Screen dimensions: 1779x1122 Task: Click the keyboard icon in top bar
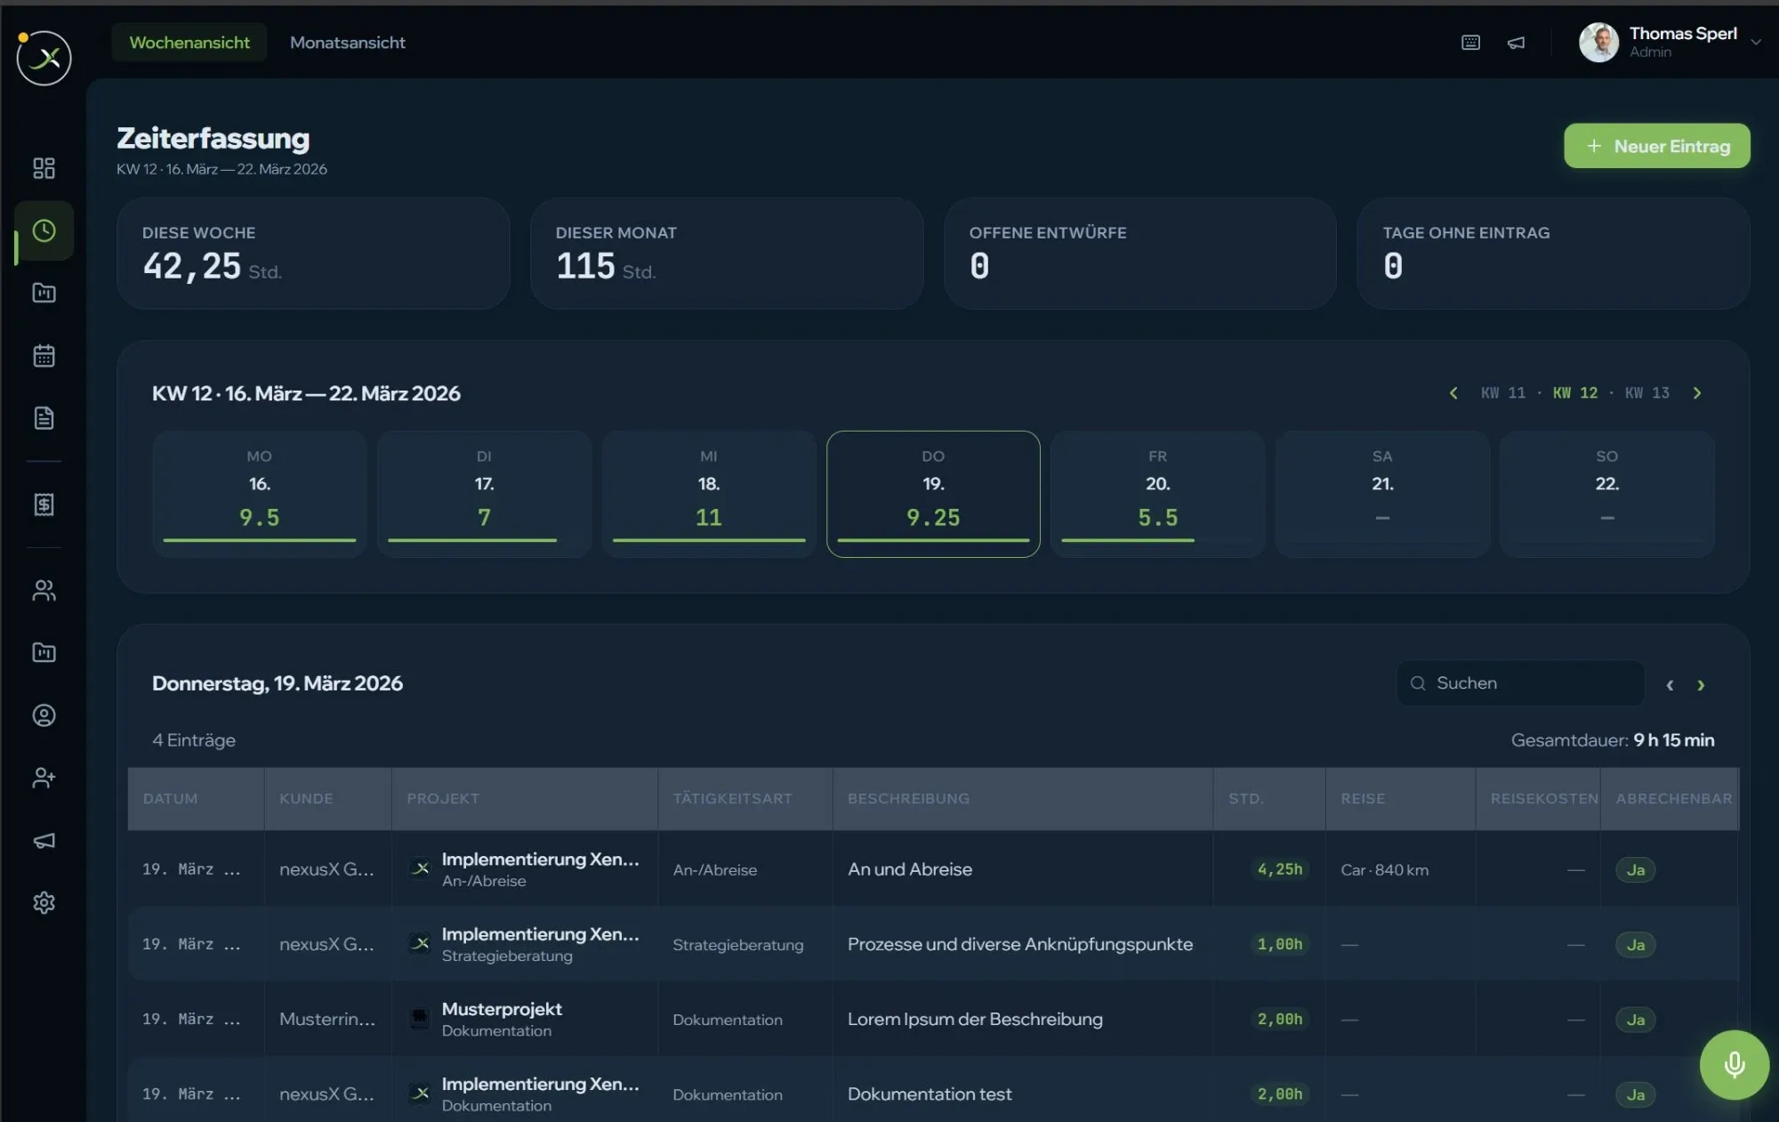click(x=1470, y=43)
